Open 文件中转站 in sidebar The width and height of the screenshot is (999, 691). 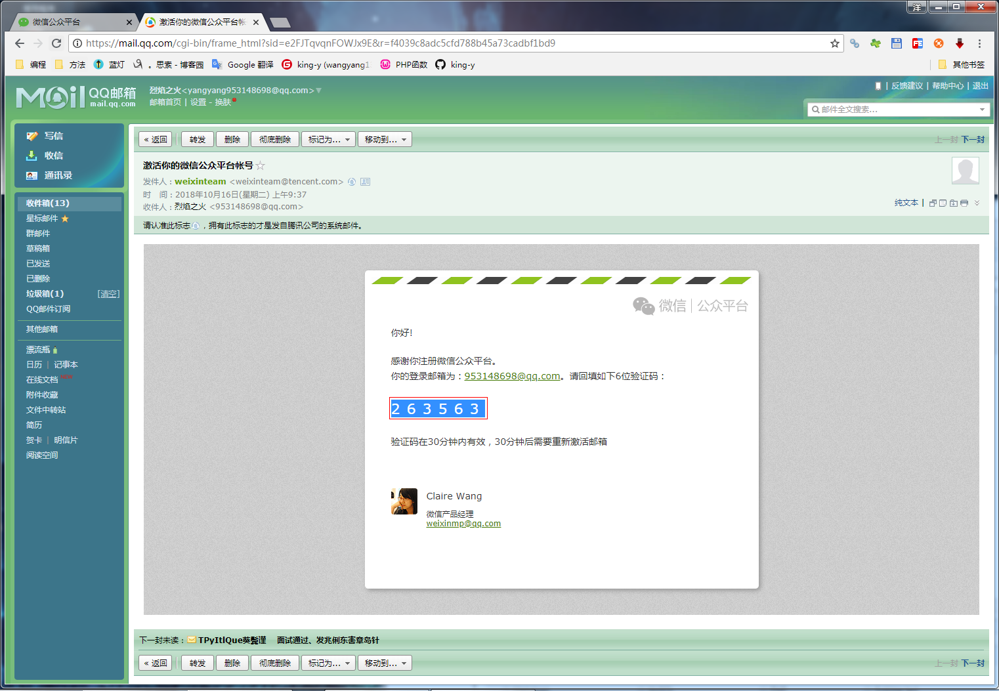click(46, 410)
